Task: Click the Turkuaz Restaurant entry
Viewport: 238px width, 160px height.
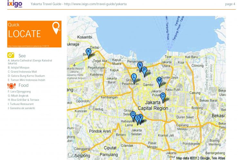Action: [x=21, y=104]
